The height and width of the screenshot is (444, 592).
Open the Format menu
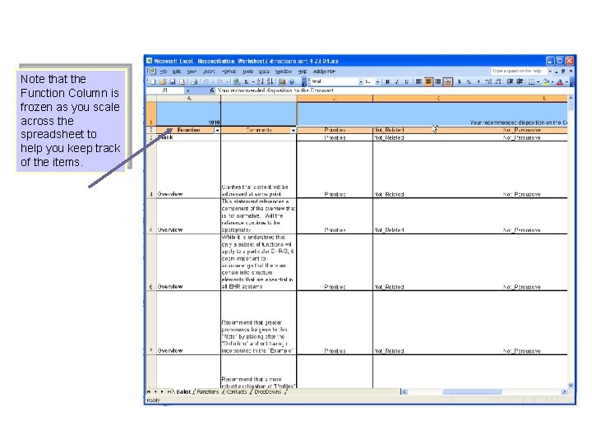tap(229, 72)
